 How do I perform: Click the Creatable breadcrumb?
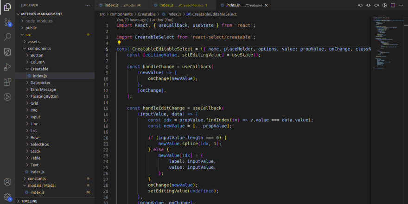coord(147,14)
